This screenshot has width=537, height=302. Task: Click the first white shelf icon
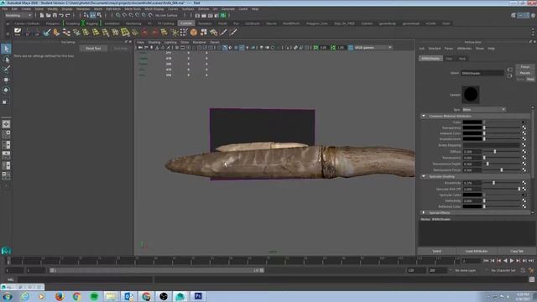[18, 32]
